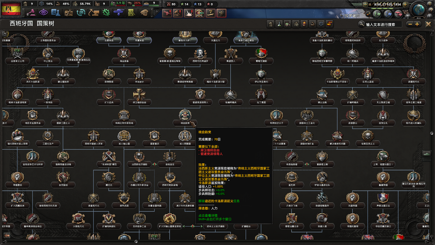Toggle the flask research focus filter

click(279, 24)
